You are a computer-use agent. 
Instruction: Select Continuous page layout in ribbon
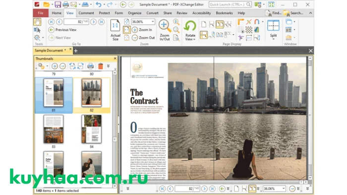[x=212, y=24]
